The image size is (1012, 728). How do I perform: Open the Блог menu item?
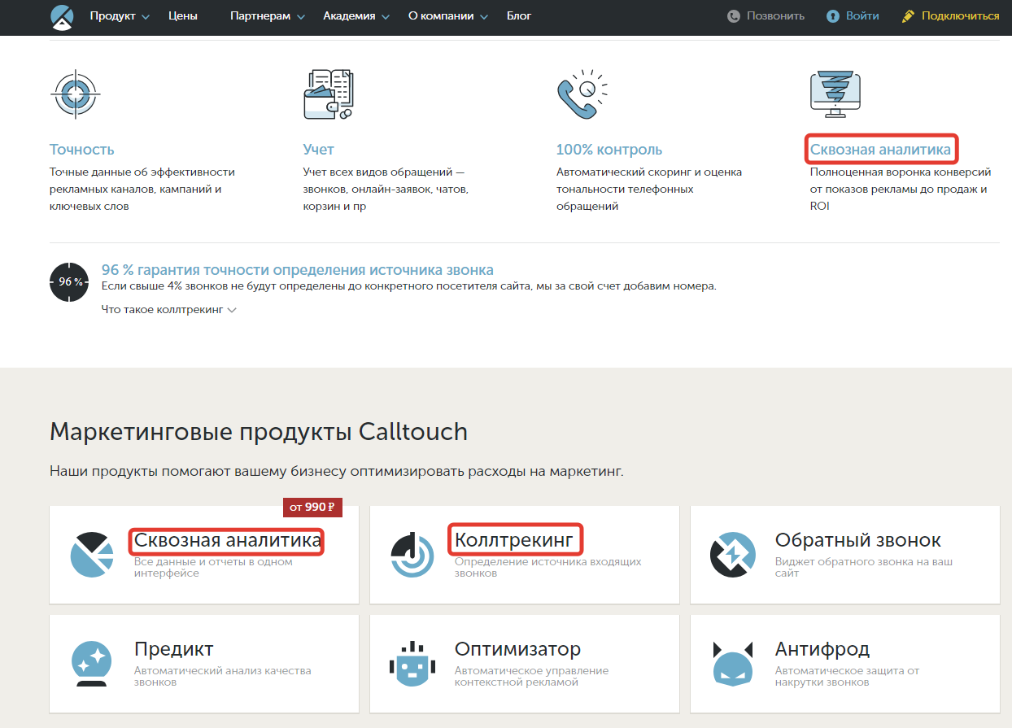519,16
